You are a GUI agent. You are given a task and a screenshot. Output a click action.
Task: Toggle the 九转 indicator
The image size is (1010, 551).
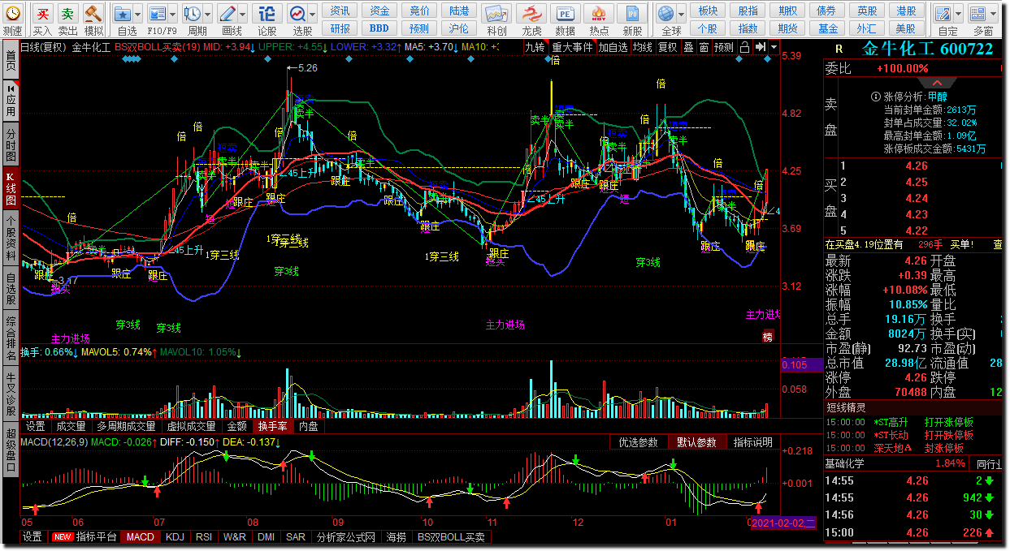click(x=535, y=47)
